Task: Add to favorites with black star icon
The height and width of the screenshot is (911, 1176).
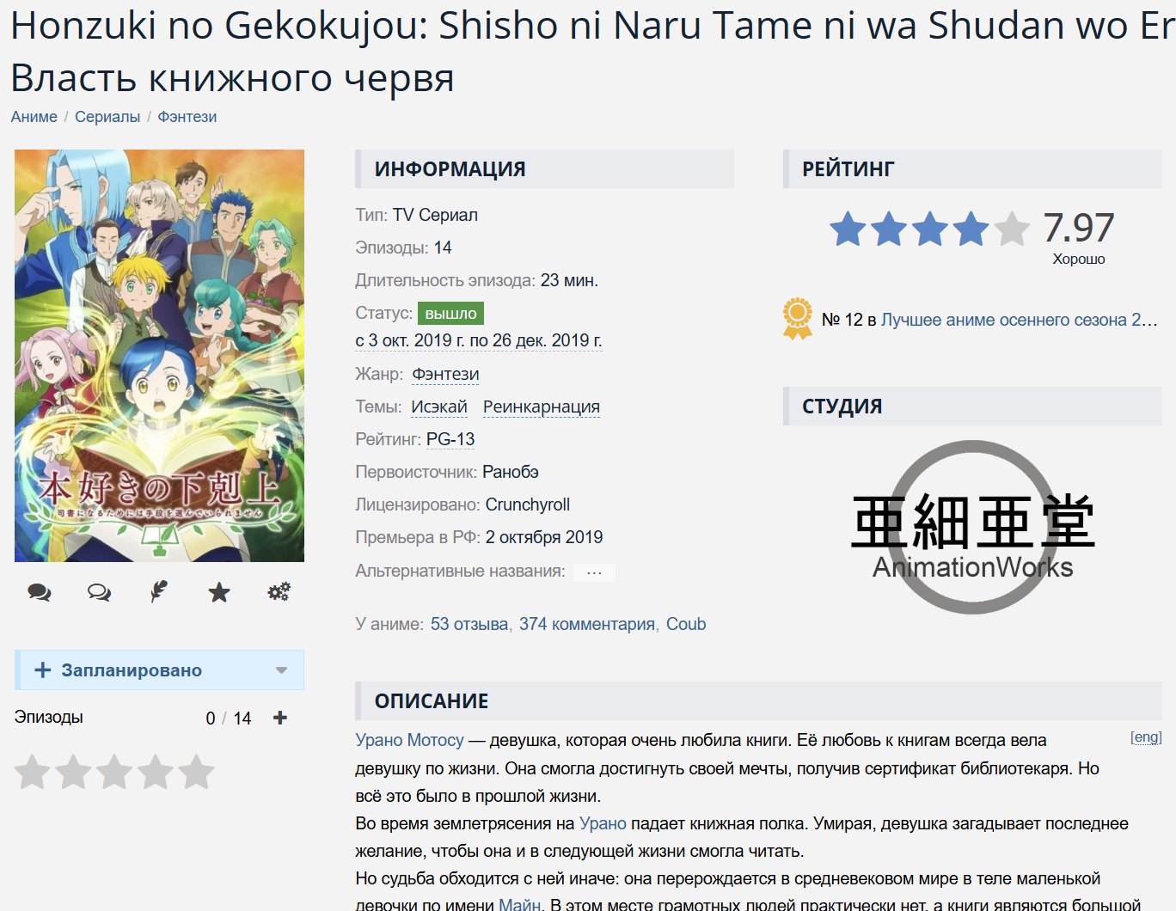Action: (219, 592)
